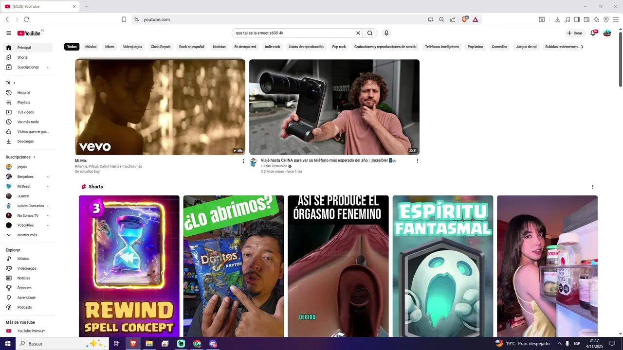This screenshot has width=623, height=350.
Task: Expand the Tú section chevron
Action: pyautogui.click(x=14, y=83)
